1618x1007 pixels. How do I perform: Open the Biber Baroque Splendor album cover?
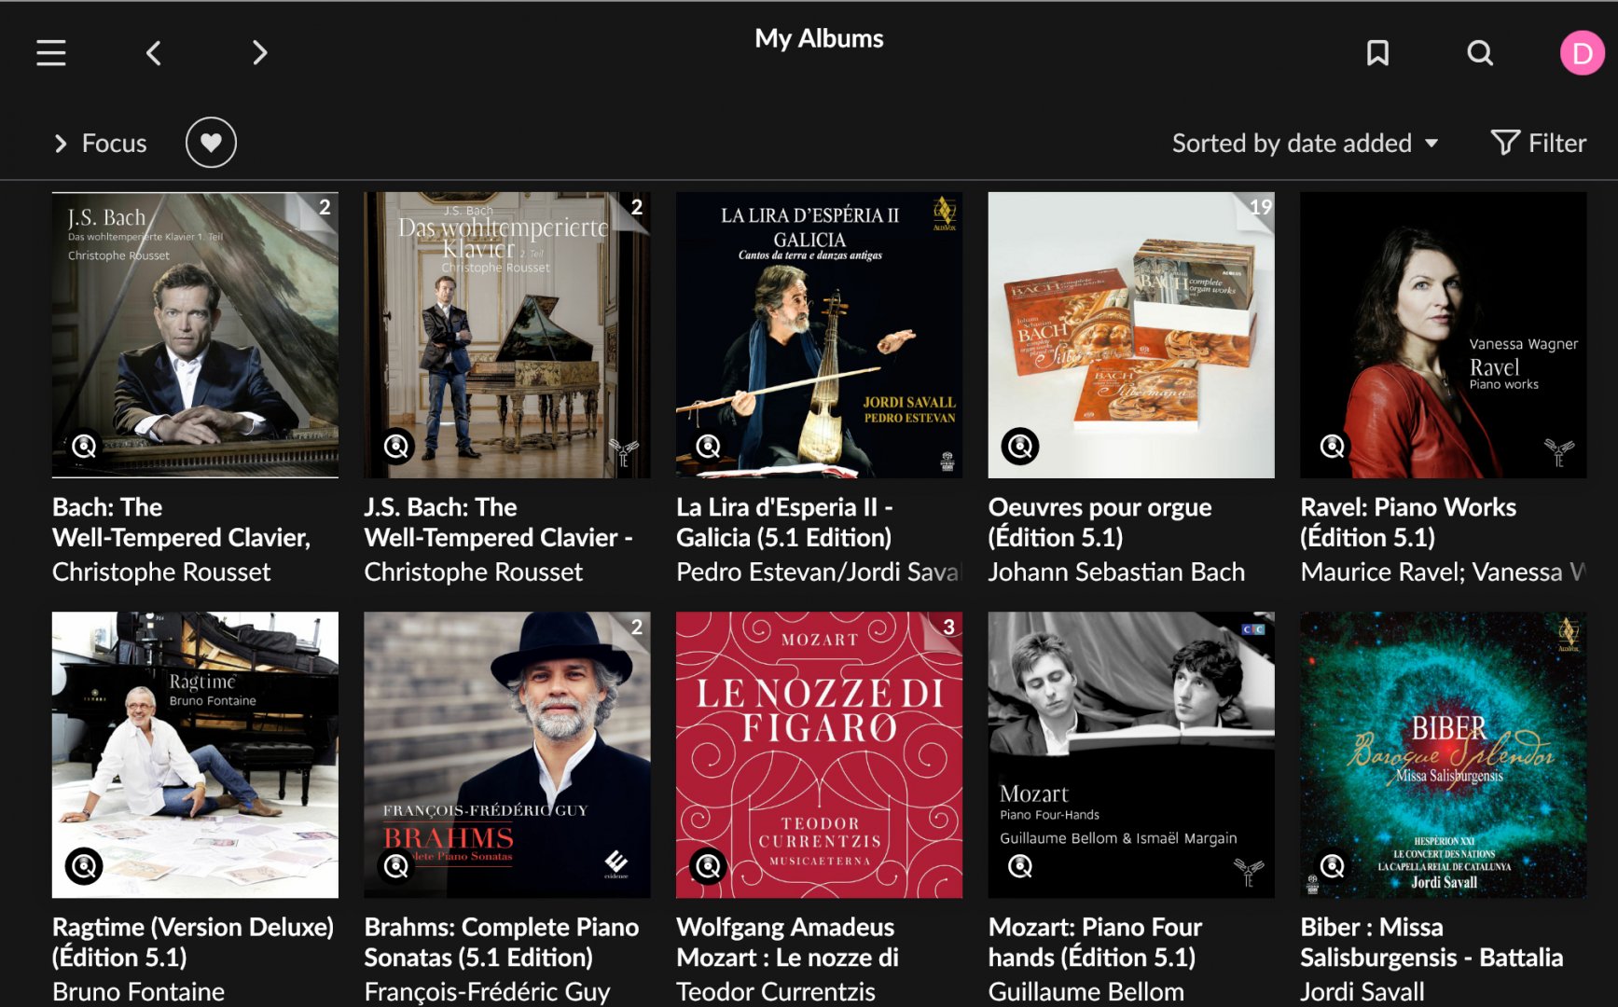tap(1443, 754)
